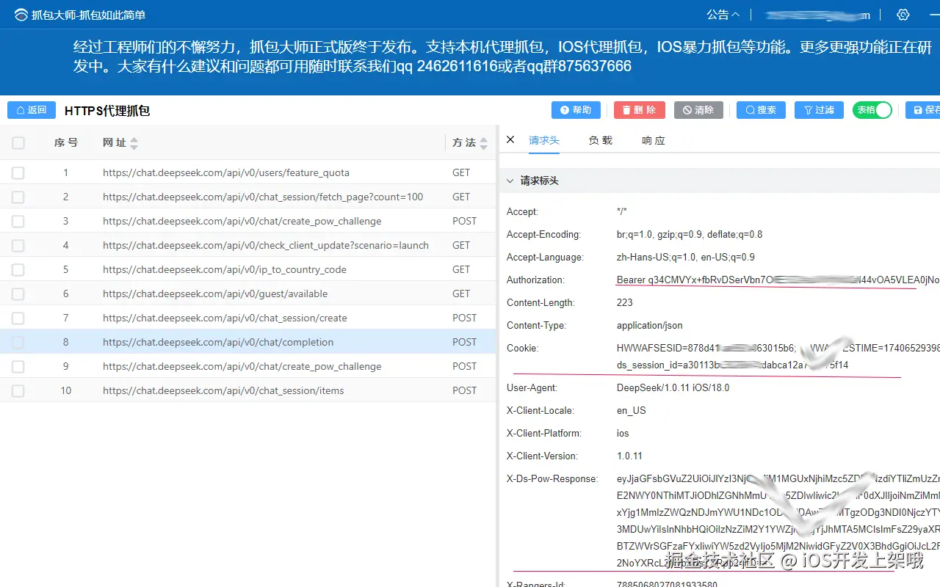Click the gray 清除 clear button
Viewport: 940px width, 587px height.
point(698,110)
